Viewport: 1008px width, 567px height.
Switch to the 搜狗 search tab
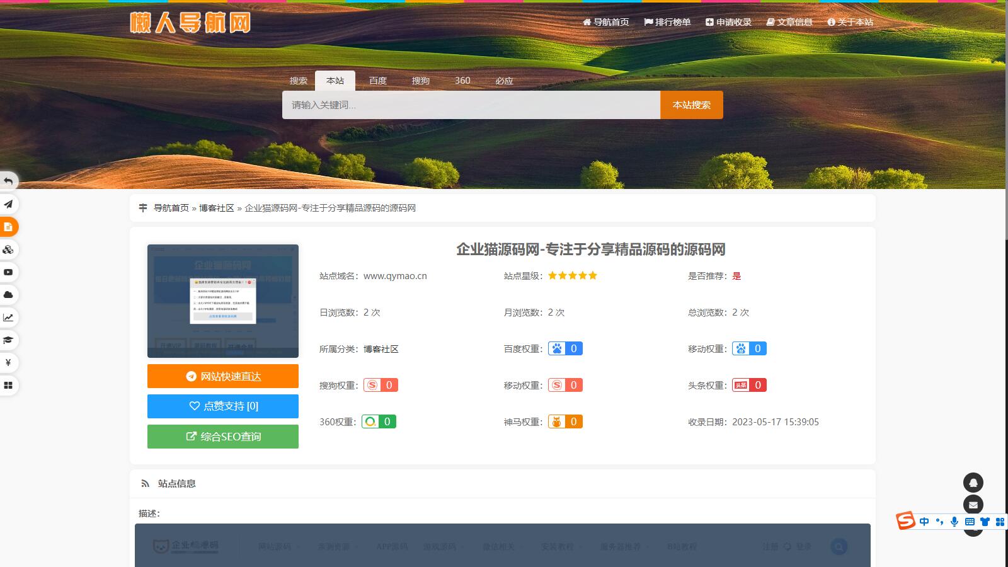[420, 81]
